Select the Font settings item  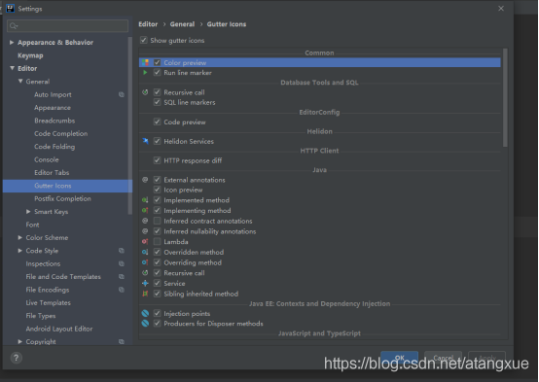coord(32,225)
